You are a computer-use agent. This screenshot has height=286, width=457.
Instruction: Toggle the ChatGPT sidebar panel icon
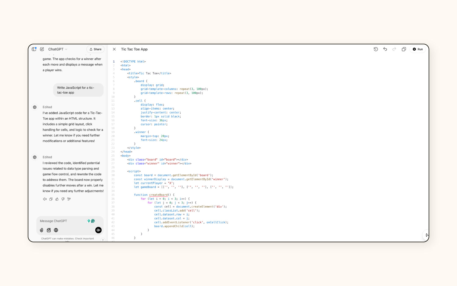tap(34, 49)
